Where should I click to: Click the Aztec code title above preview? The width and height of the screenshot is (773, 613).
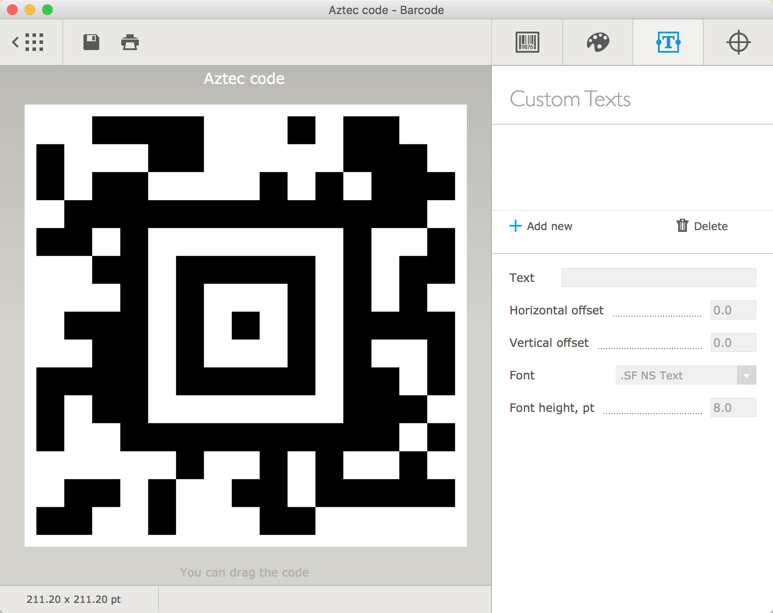(x=244, y=79)
